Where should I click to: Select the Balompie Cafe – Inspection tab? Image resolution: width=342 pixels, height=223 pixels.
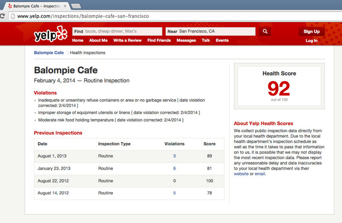click(37, 6)
